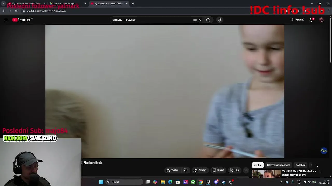332x186 pixels.
Task: Select the Všetko chip
Action: pos(258,165)
